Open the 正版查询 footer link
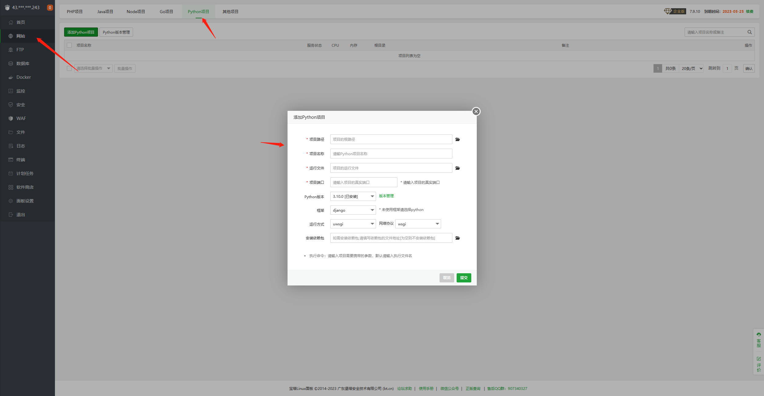This screenshot has width=764, height=396. [473, 389]
